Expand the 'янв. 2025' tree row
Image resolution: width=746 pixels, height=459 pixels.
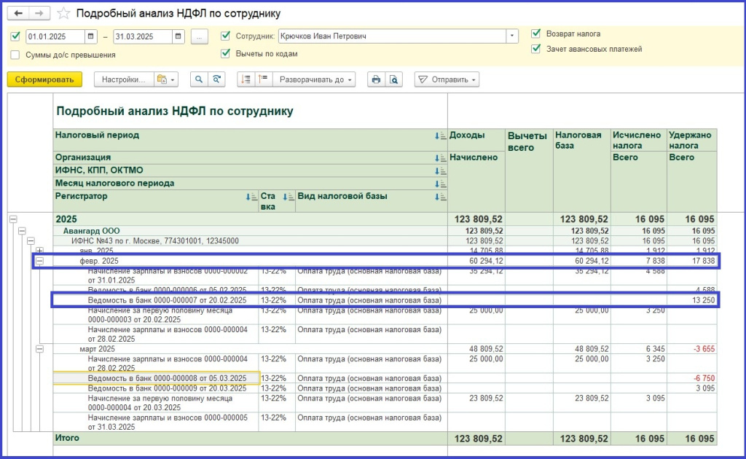[x=40, y=251]
